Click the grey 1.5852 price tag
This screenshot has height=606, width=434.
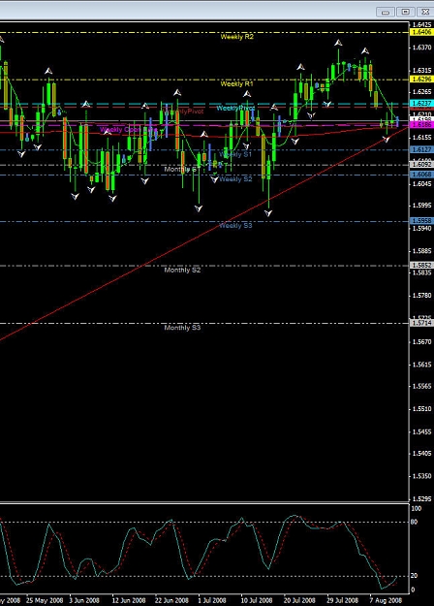point(421,266)
